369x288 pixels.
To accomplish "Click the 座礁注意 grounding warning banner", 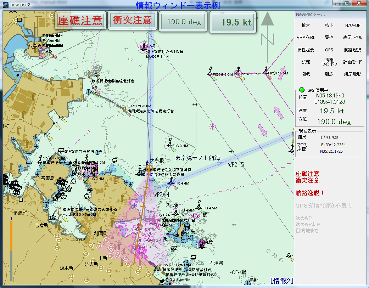I will click(80, 21).
